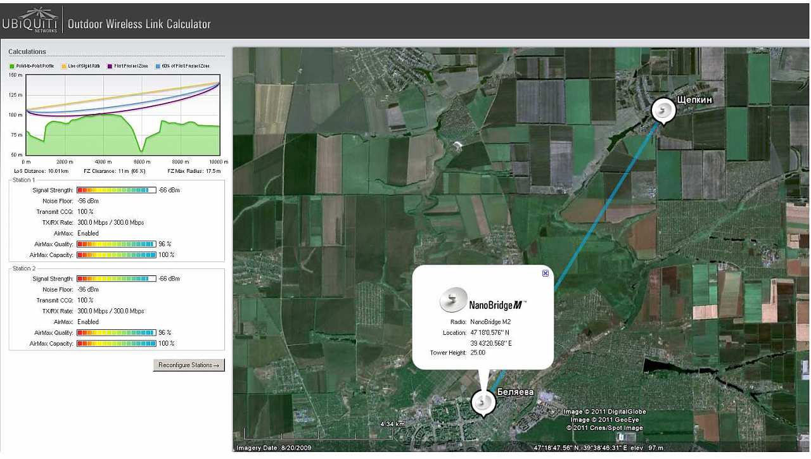
Task: Click green Point-to-Point Profile legend swatch
Action: [x=12, y=66]
